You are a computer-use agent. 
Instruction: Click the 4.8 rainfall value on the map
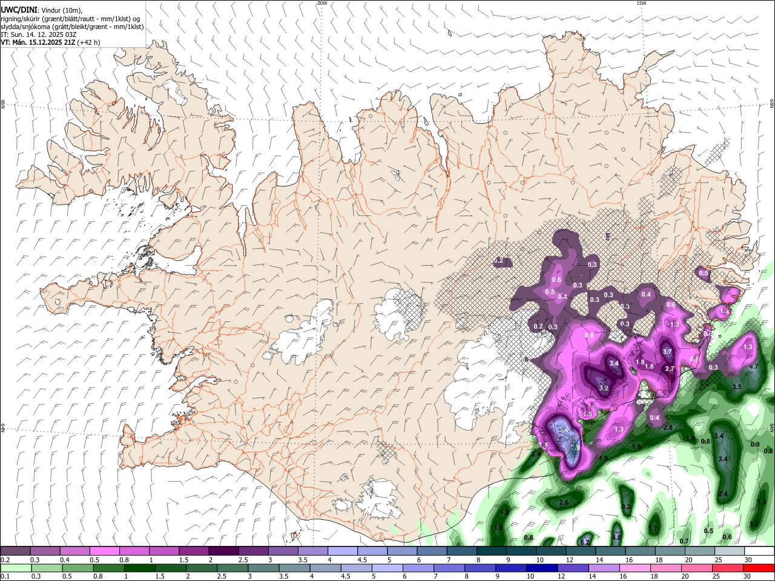tap(617, 537)
